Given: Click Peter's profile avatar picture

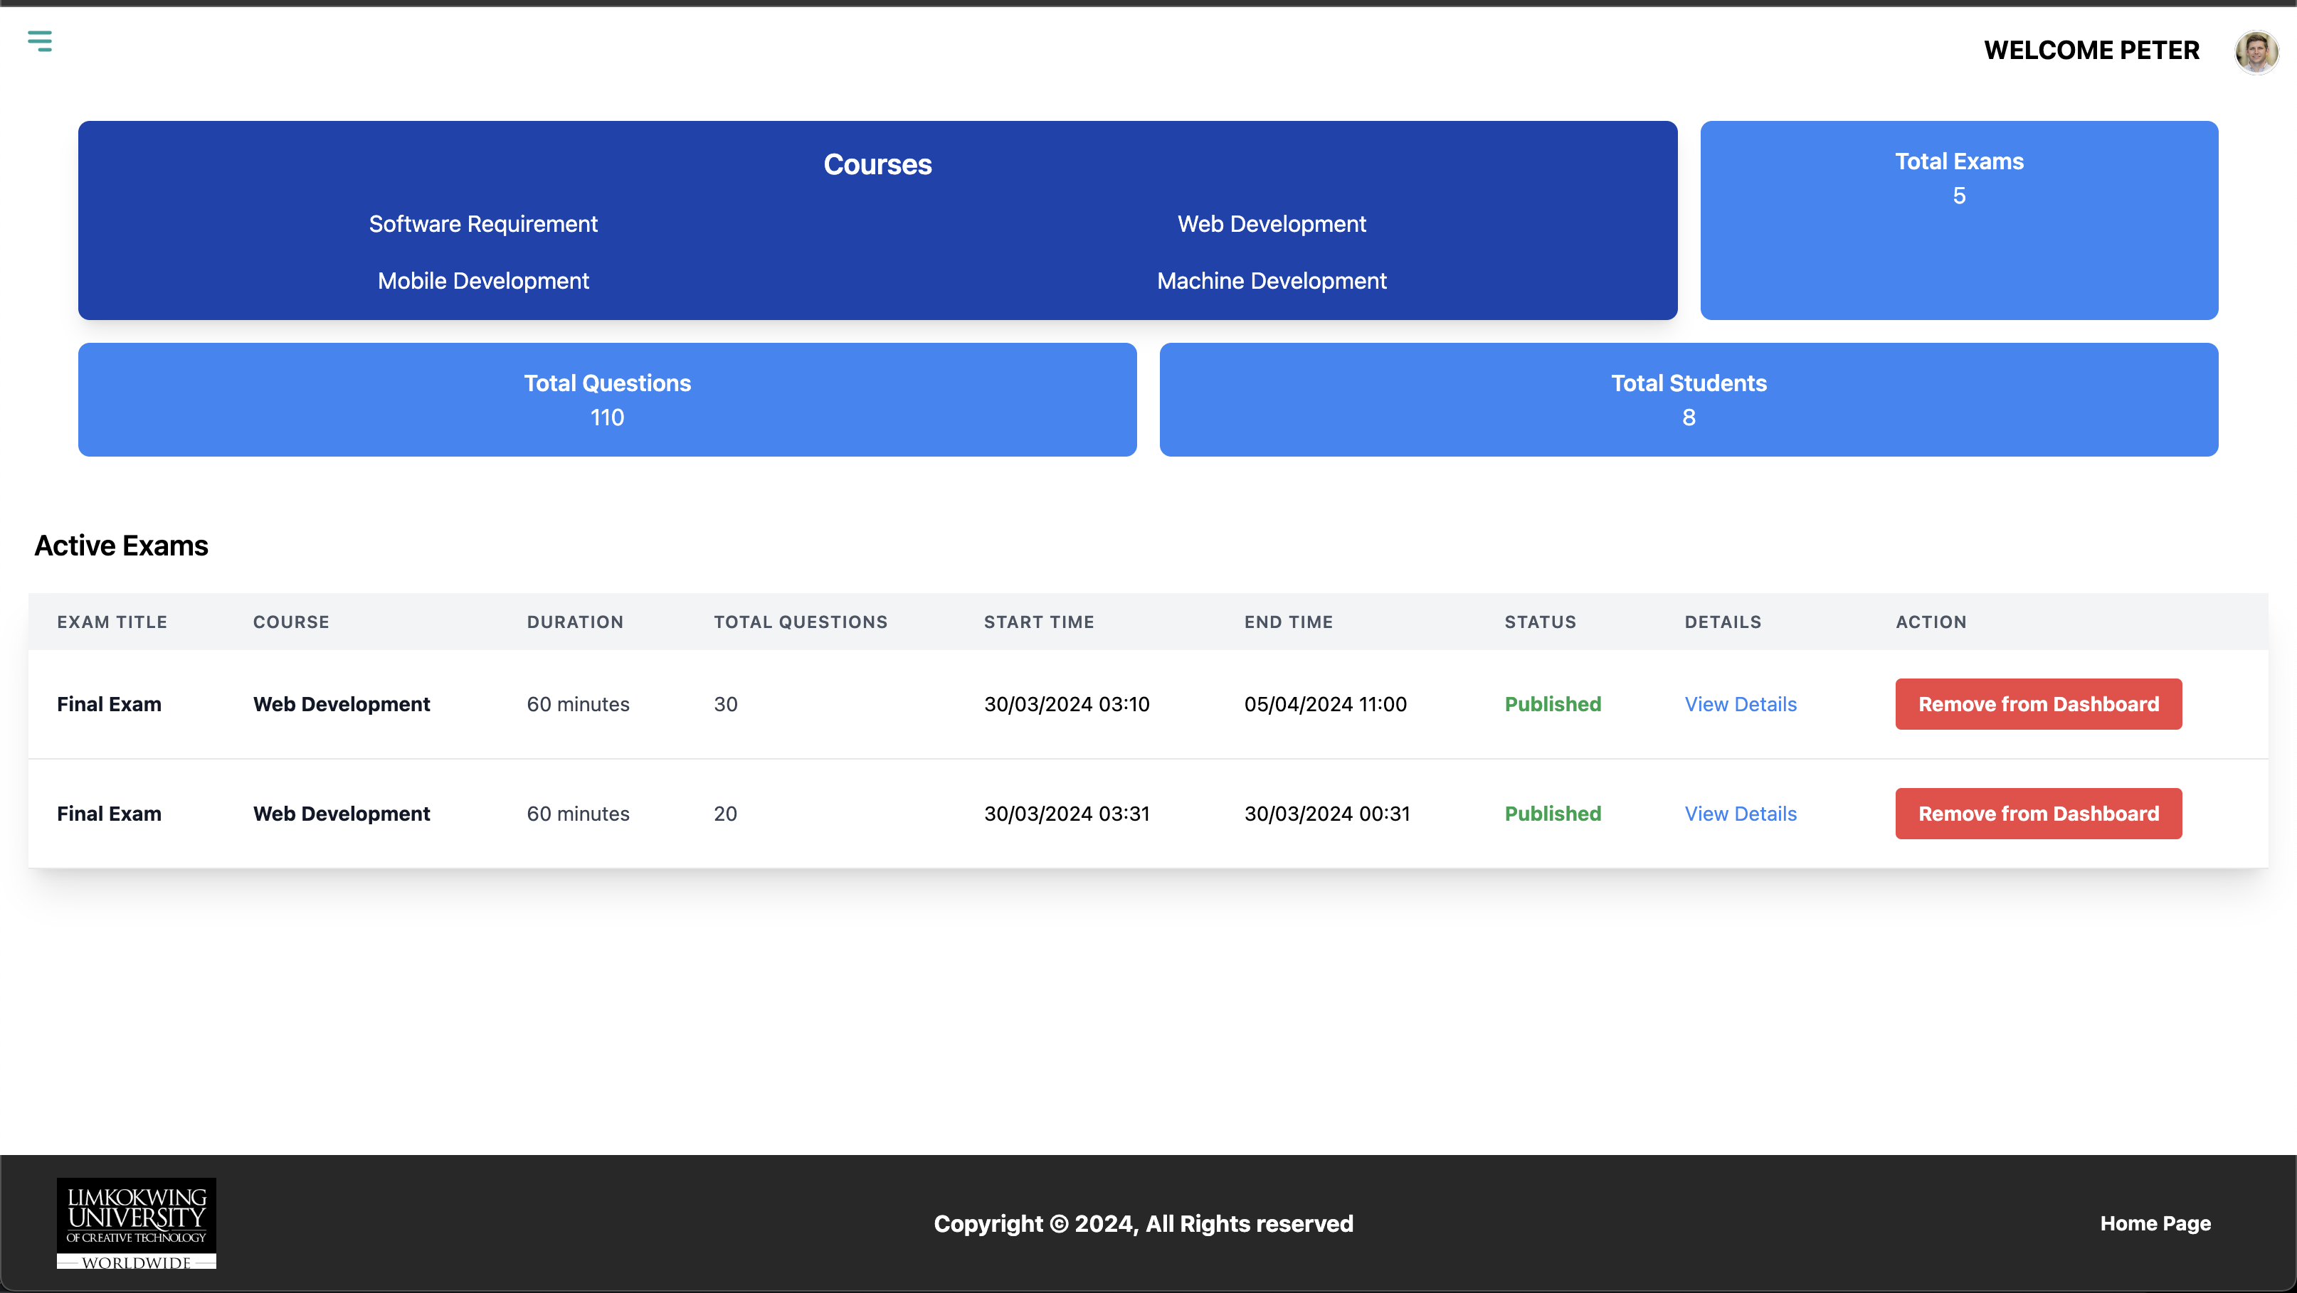Looking at the screenshot, I should (x=2256, y=52).
